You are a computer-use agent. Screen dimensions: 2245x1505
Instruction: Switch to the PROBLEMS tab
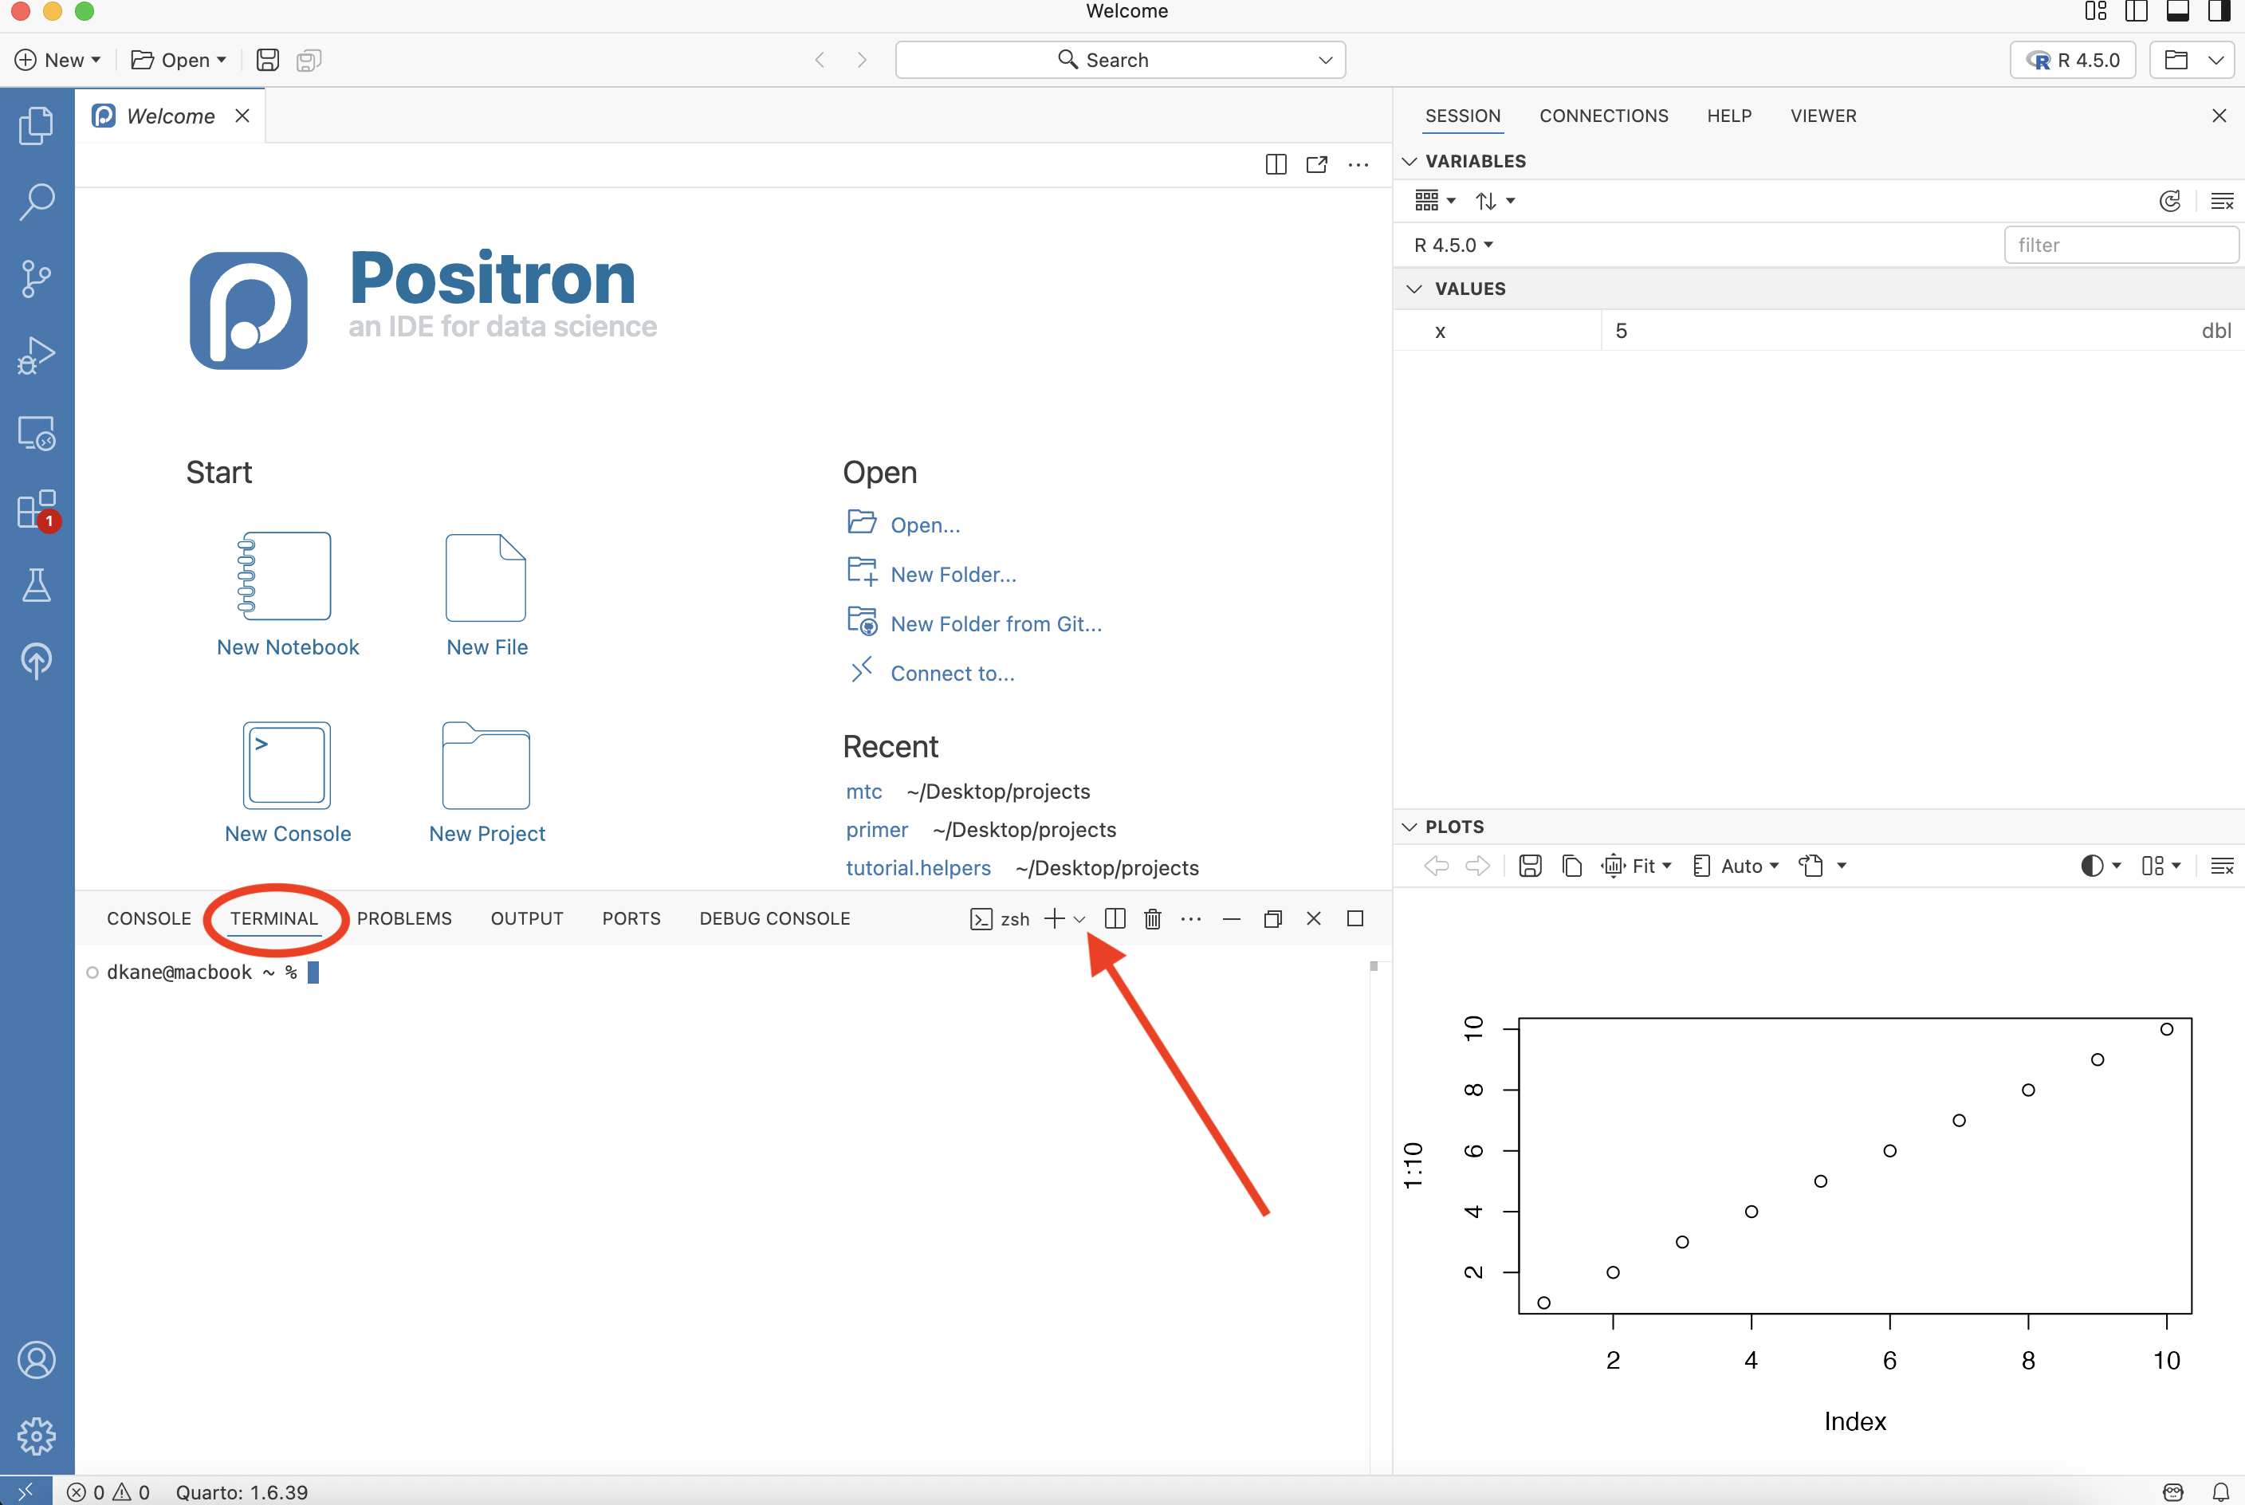click(x=404, y=918)
